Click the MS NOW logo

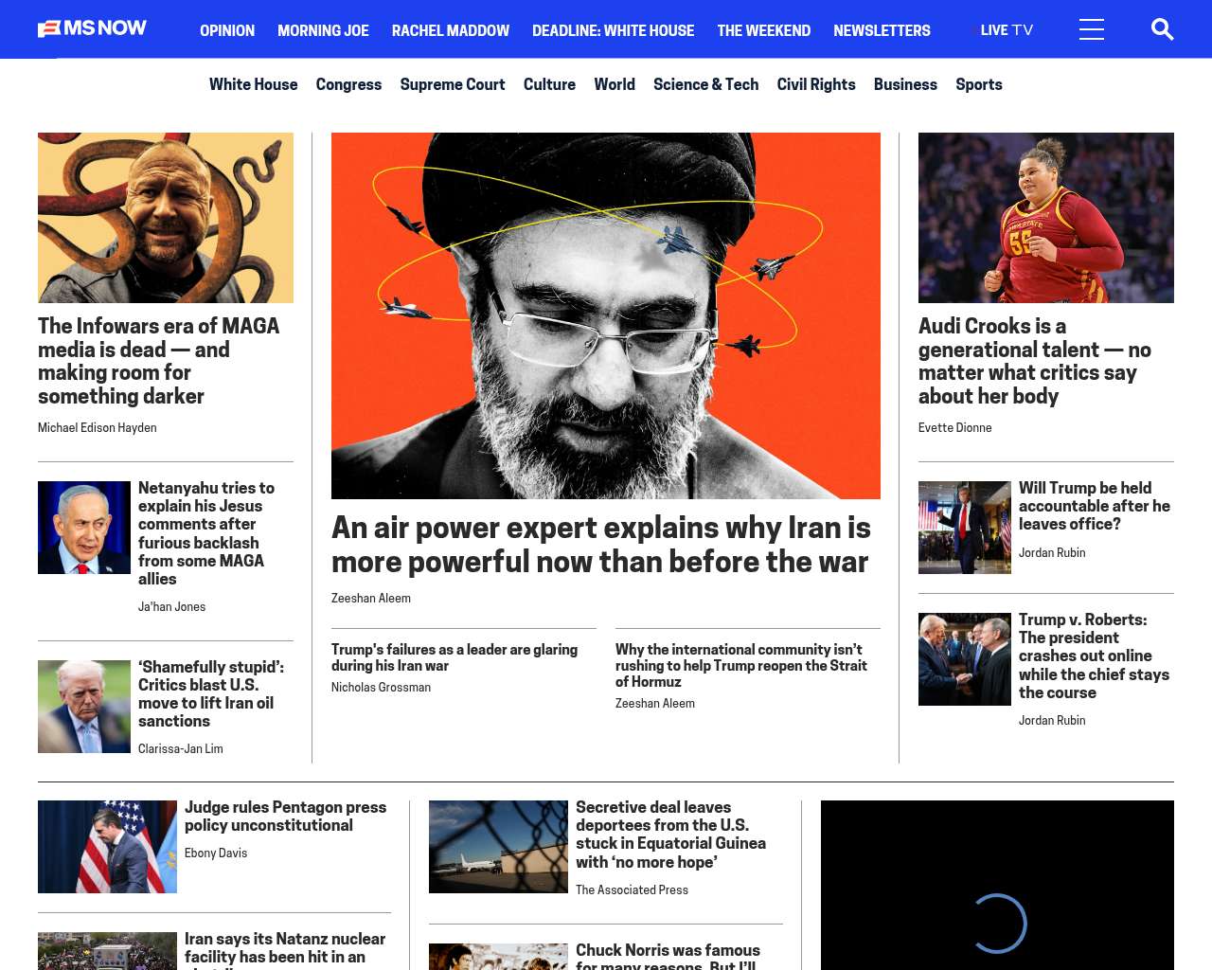point(92,28)
